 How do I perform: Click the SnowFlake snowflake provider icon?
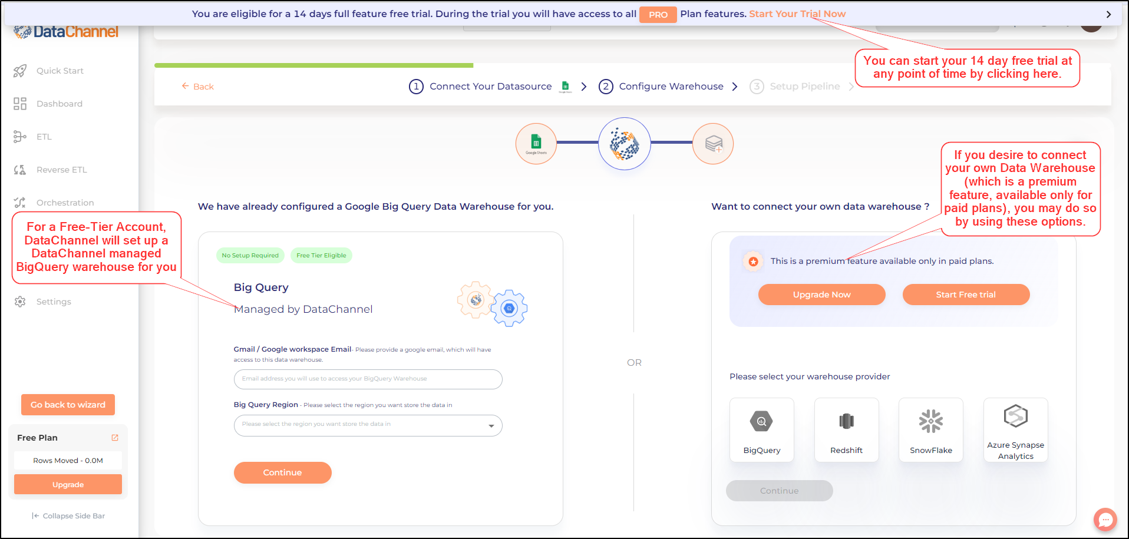(931, 421)
